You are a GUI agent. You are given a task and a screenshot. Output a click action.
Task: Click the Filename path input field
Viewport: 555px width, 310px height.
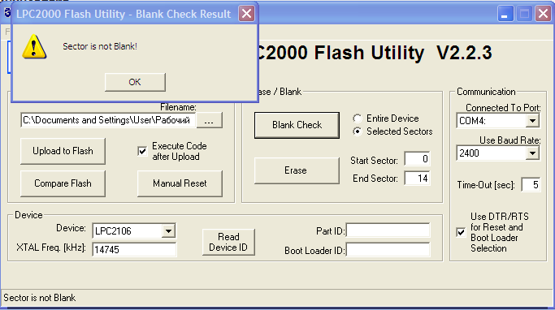click(x=107, y=121)
